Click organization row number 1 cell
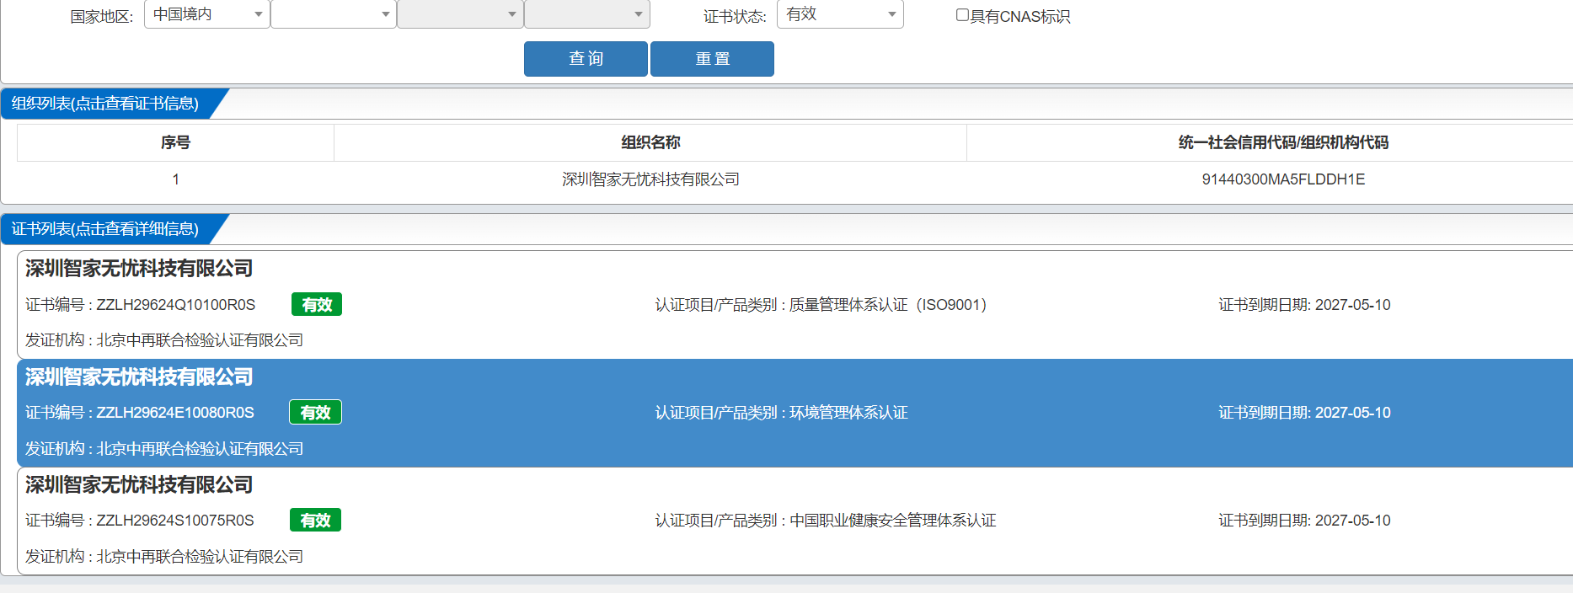The image size is (1573, 593). (x=175, y=179)
